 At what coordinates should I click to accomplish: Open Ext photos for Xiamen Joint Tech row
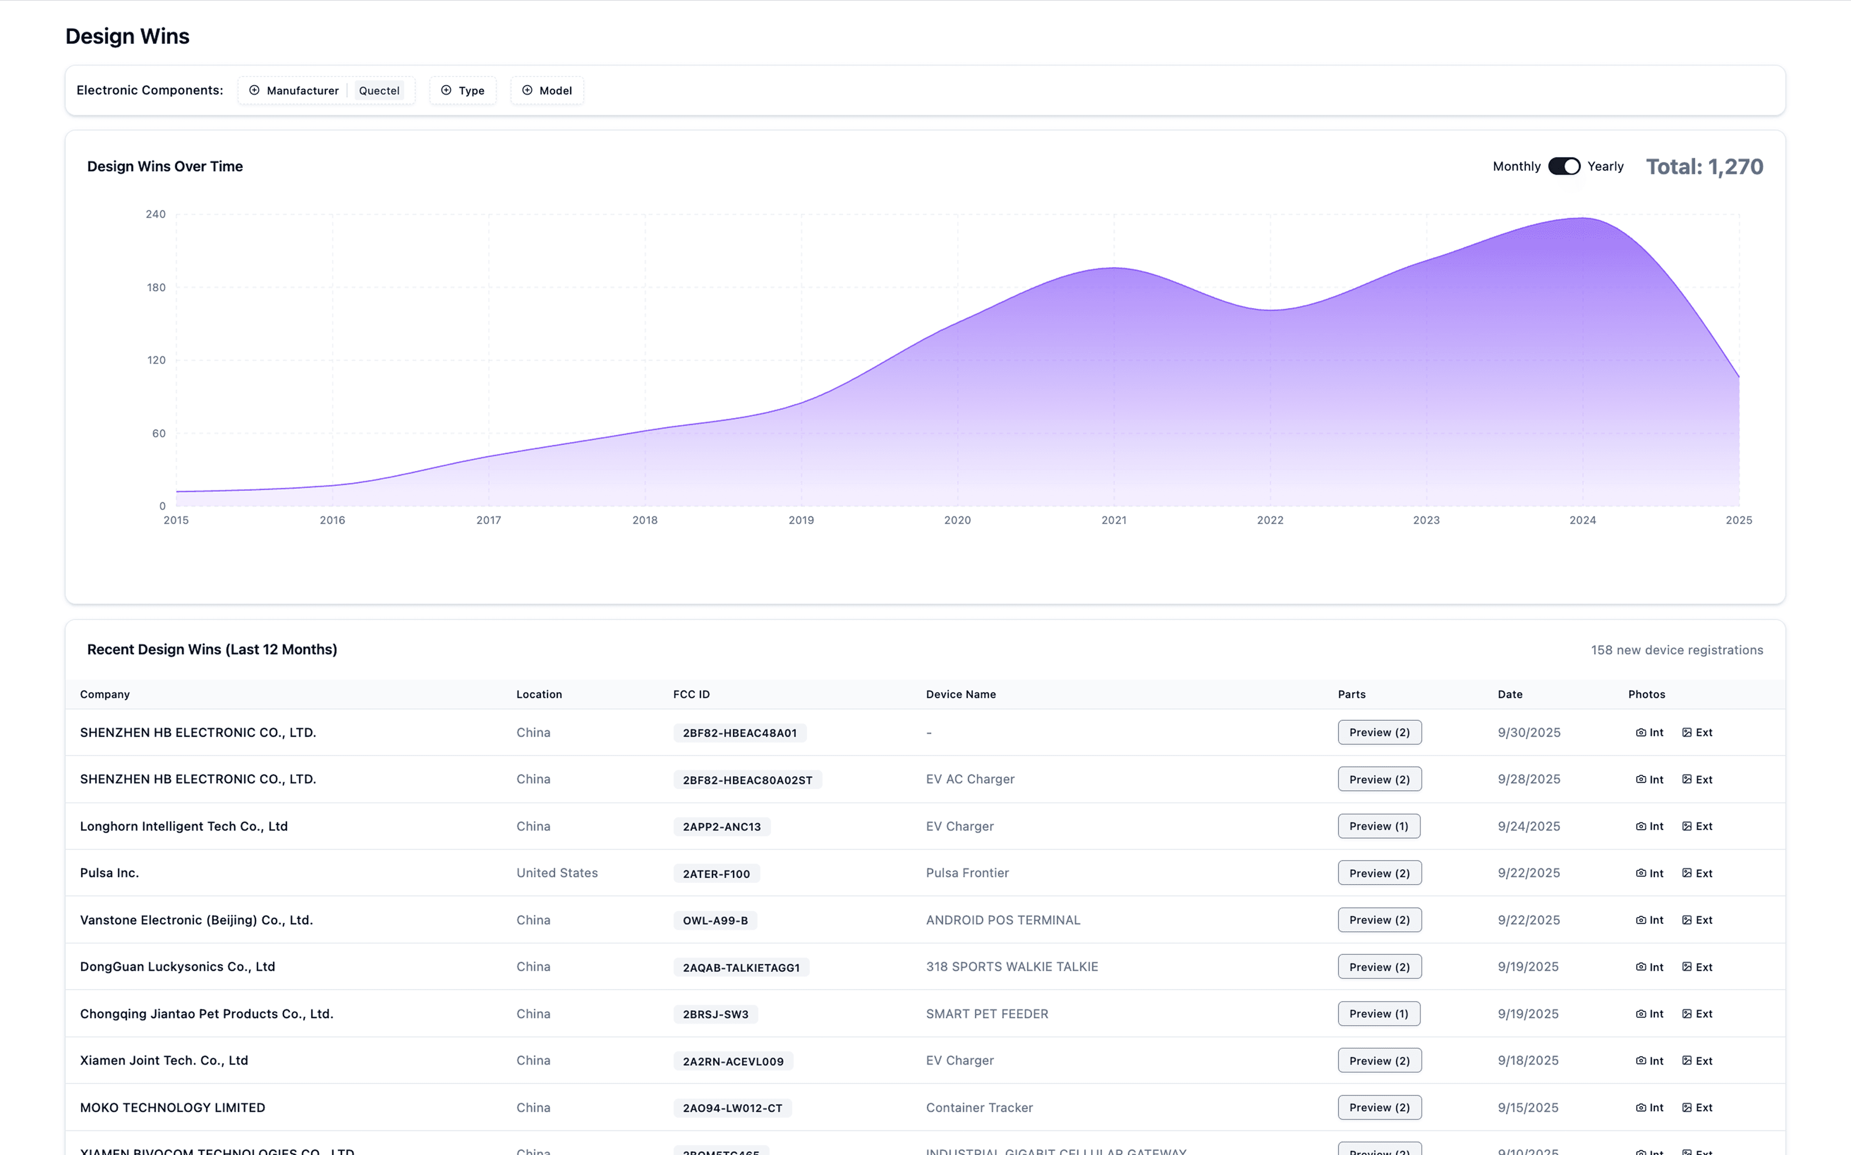click(1697, 1061)
